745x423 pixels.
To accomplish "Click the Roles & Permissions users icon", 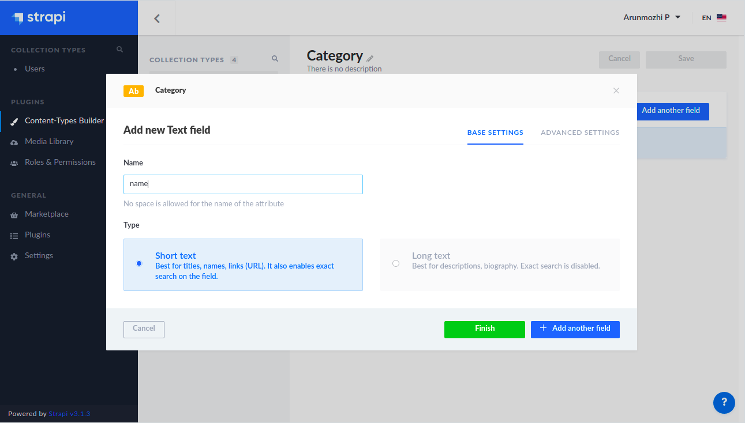I will [14, 163].
